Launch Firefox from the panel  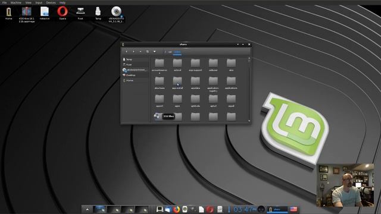[x=176, y=209]
